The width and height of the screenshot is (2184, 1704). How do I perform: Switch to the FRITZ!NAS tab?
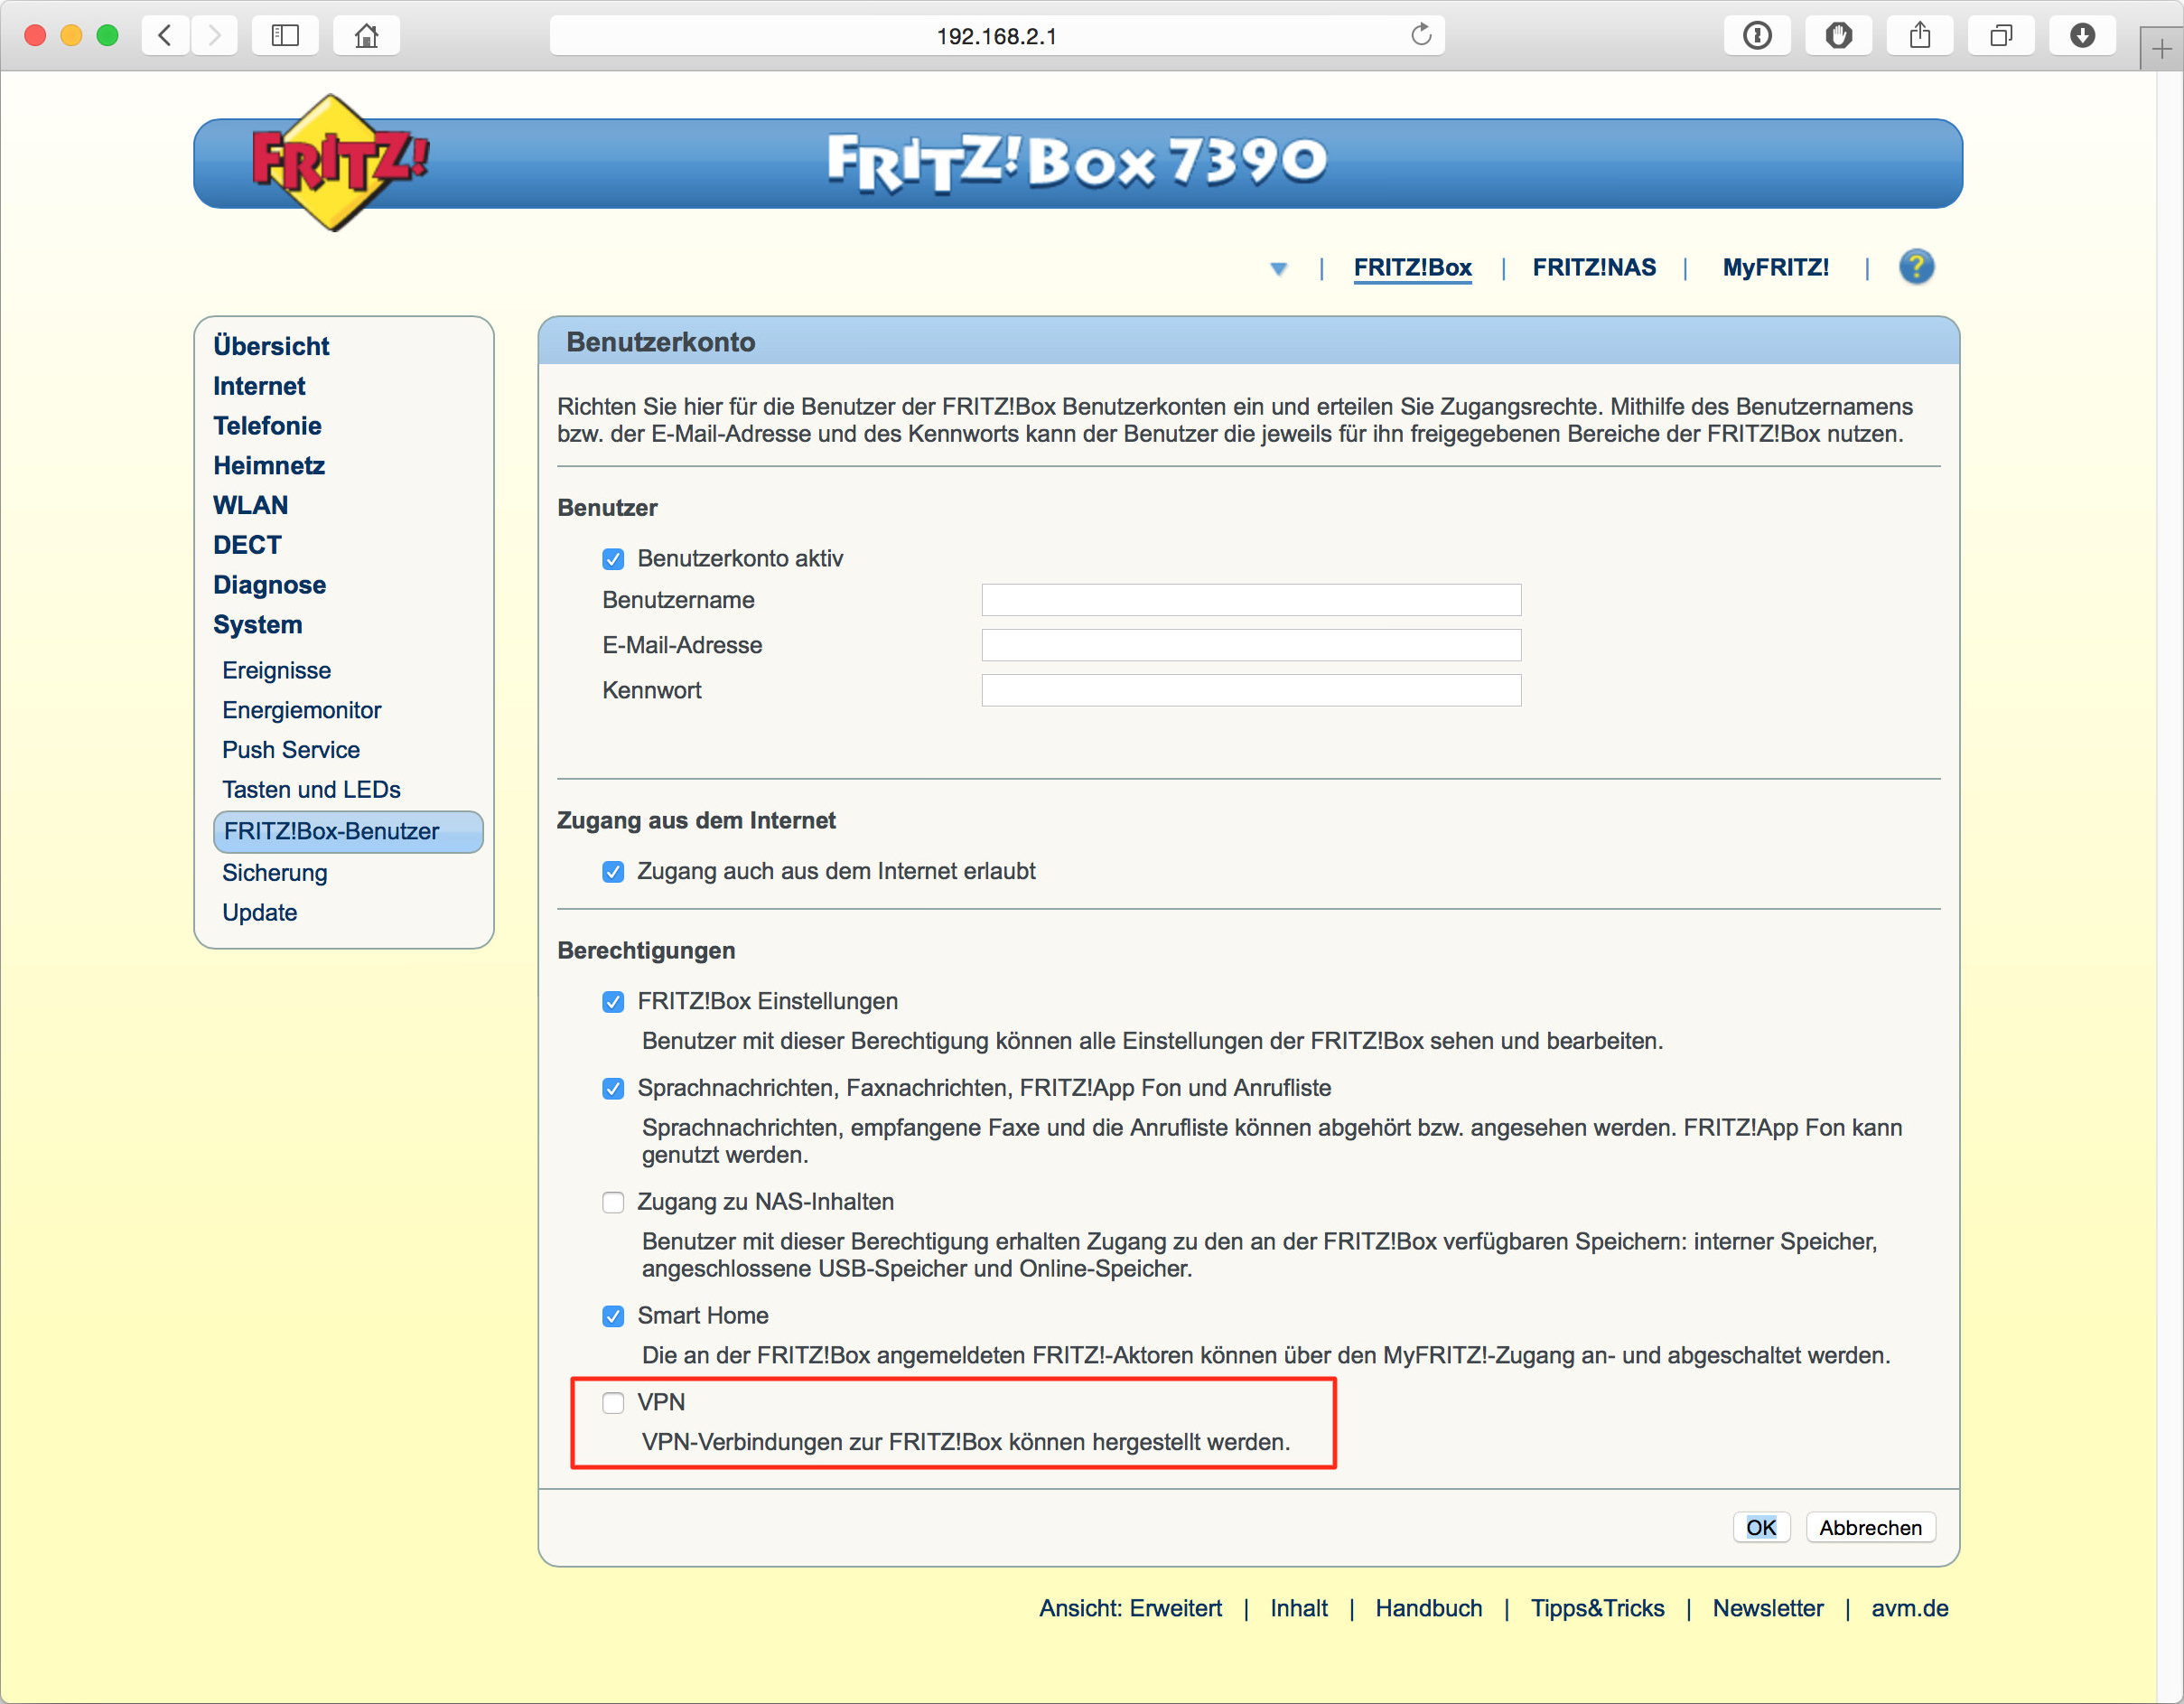point(1594,267)
